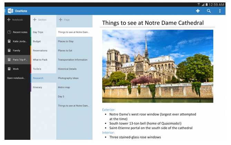Open the Metro map page
The width and height of the screenshot is (231, 145).
[x=64, y=87]
